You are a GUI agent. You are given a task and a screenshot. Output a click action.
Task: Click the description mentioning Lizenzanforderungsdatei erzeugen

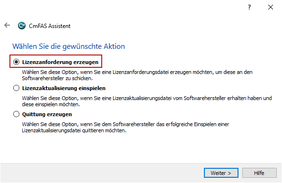point(137,75)
